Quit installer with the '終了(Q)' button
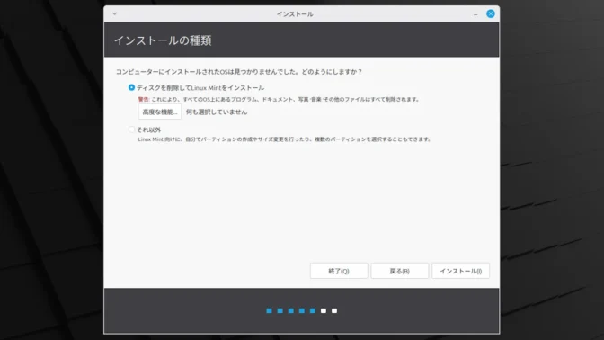Image resolution: width=604 pixels, height=340 pixels. tap(339, 271)
